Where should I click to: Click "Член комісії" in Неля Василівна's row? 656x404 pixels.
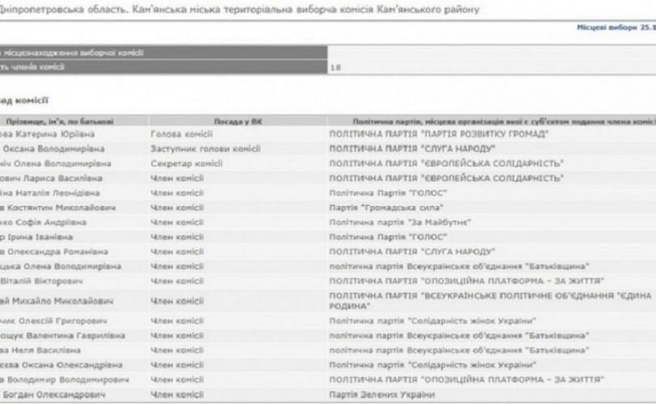click(177, 351)
